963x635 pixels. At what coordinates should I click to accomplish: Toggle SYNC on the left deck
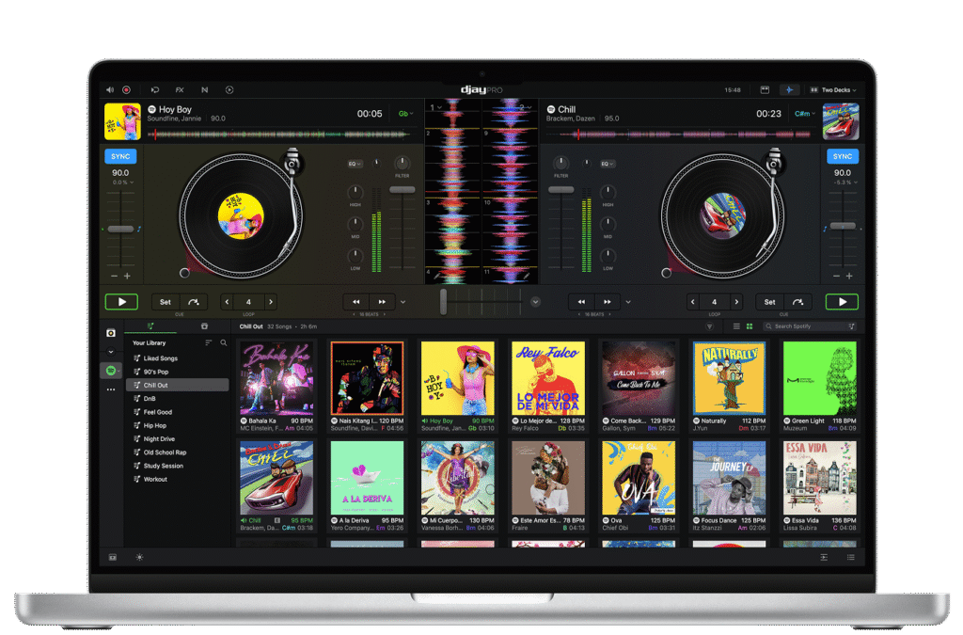[120, 156]
